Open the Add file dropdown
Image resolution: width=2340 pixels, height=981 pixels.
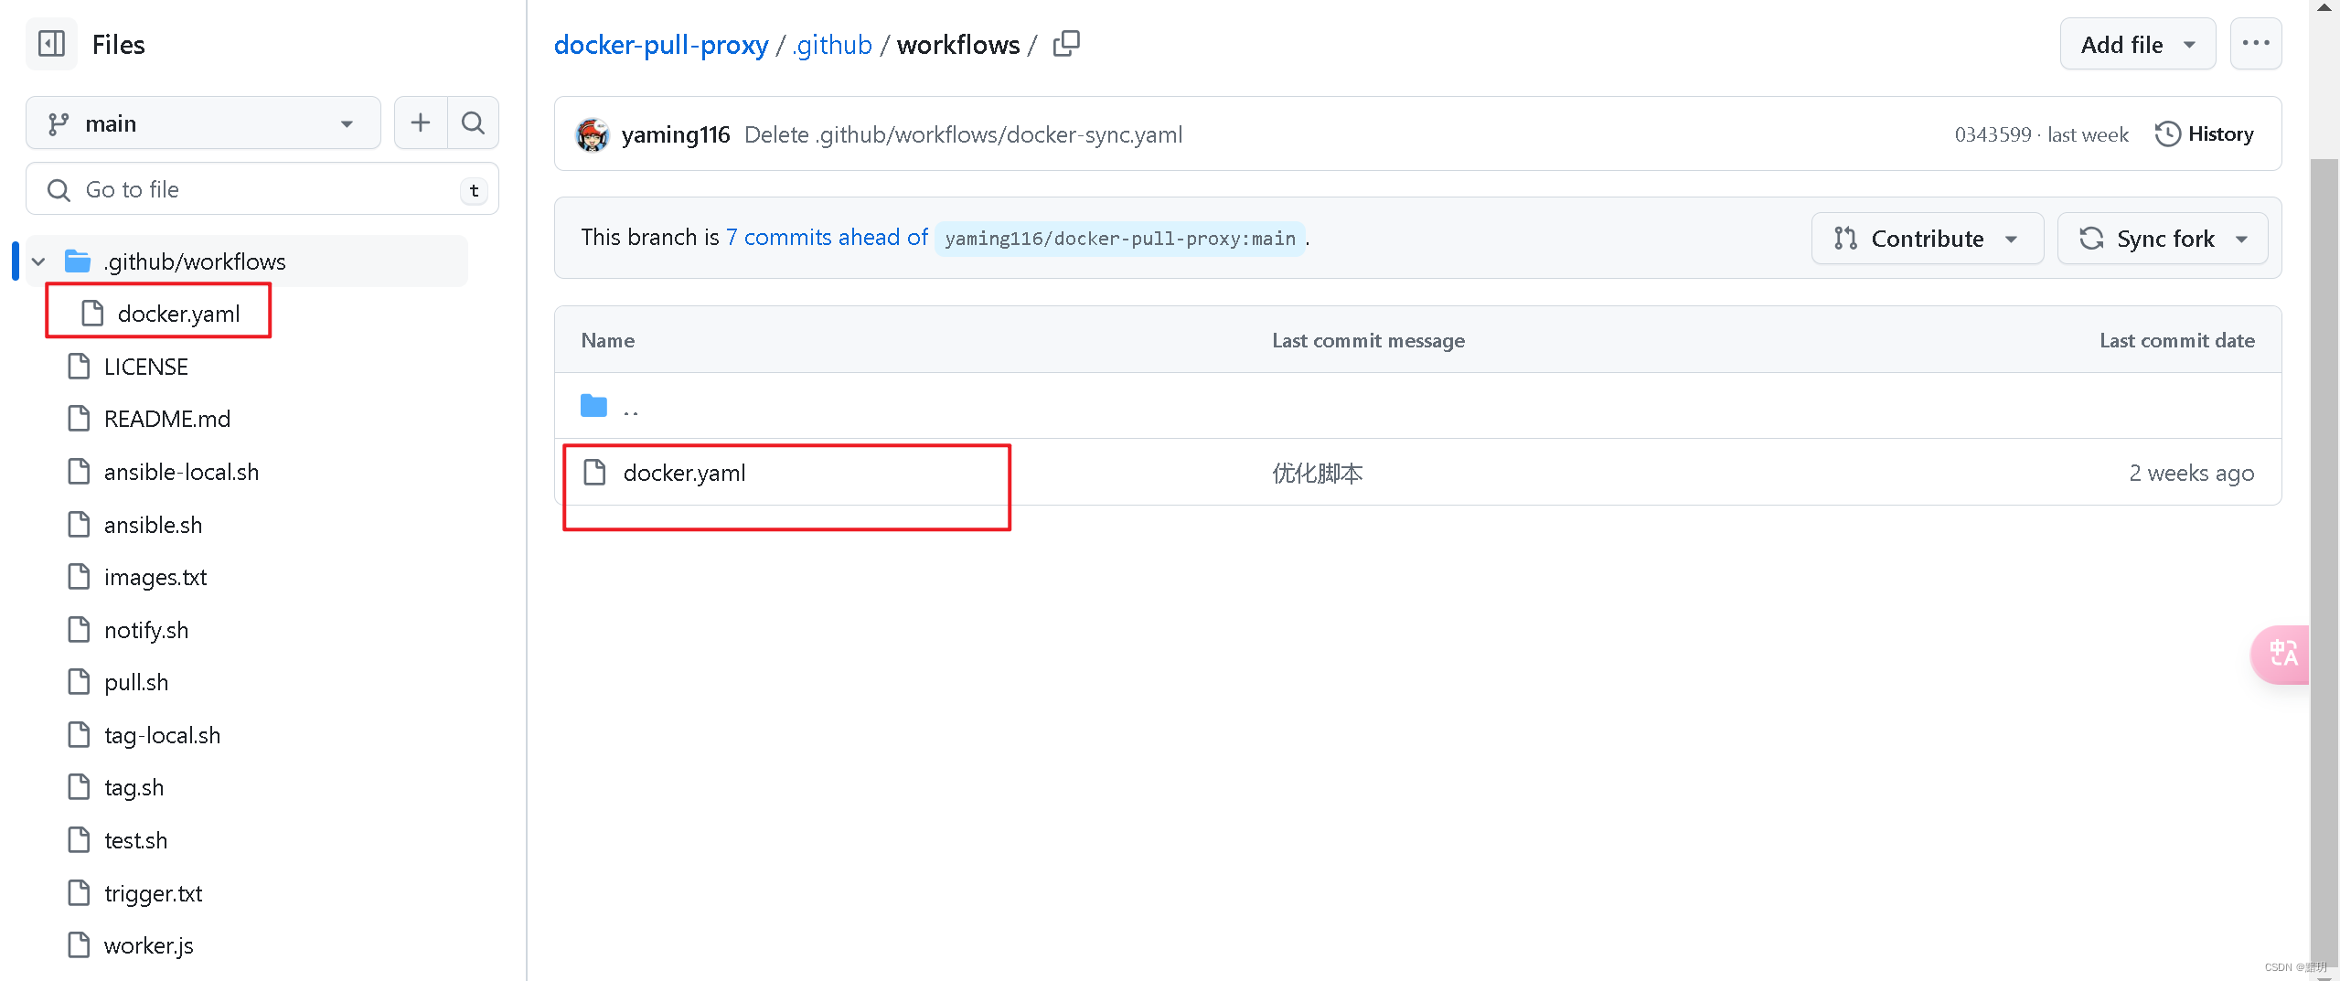coord(2137,44)
